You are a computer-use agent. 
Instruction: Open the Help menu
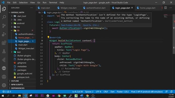tap(62, 2)
